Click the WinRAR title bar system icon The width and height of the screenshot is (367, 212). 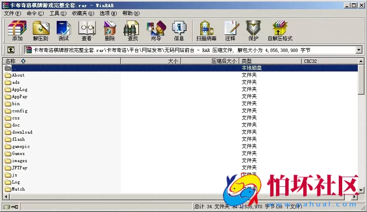click(x=5, y=5)
